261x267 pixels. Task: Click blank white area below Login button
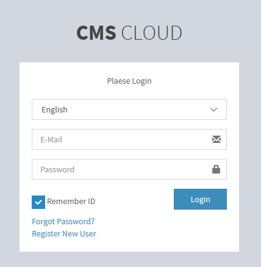pyautogui.click(x=200, y=230)
